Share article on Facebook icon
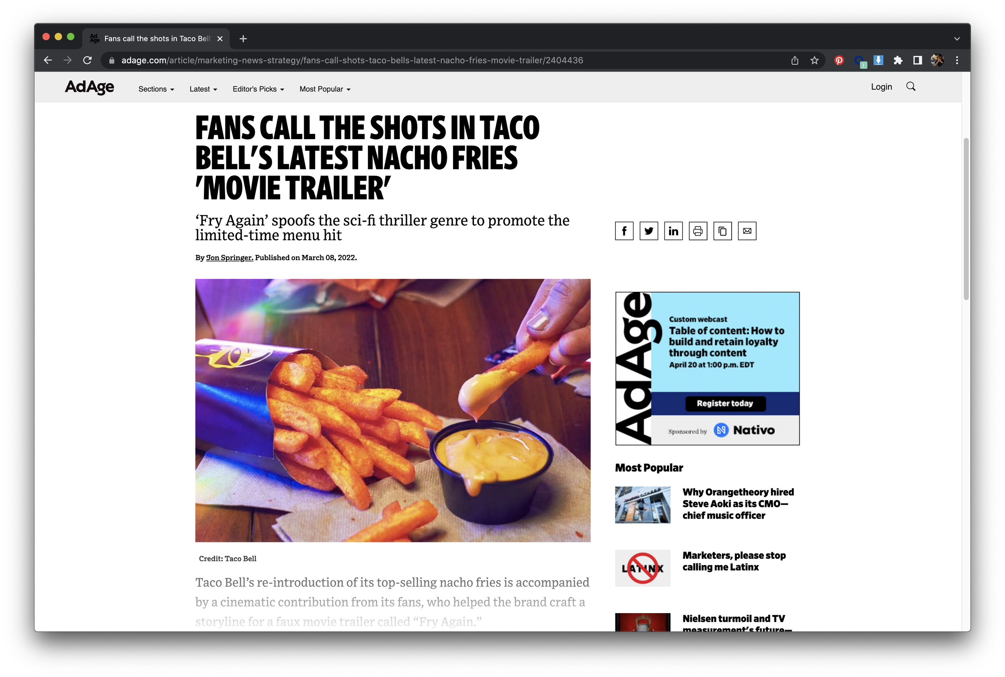The image size is (1005, 677). [624, 231]
